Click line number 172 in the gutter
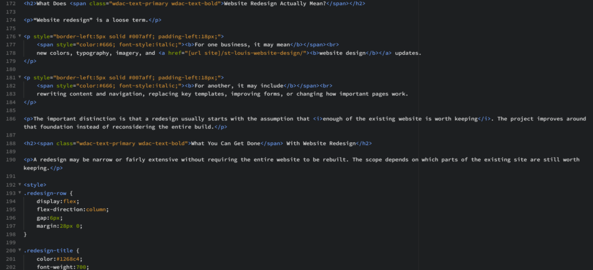The image size is (593, 270). coord(12,3)
